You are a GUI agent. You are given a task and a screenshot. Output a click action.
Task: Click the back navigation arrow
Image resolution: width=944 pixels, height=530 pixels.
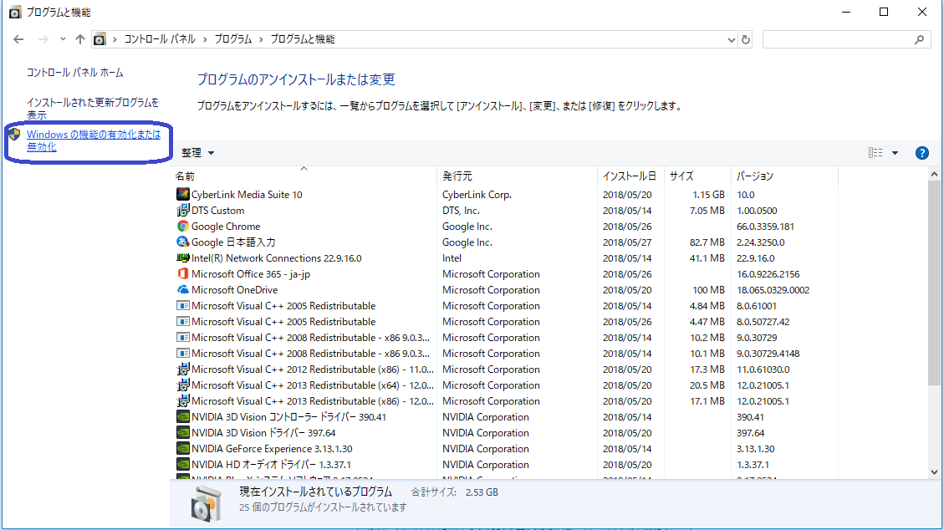[18, 38]
